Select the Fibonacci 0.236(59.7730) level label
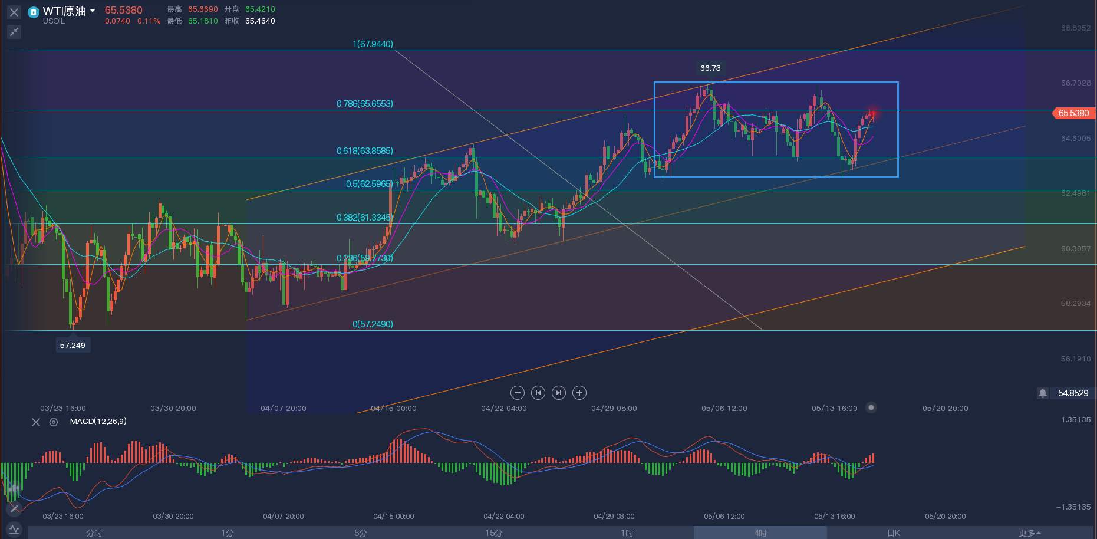This screenshot has width=1097, height=539. 365,258
